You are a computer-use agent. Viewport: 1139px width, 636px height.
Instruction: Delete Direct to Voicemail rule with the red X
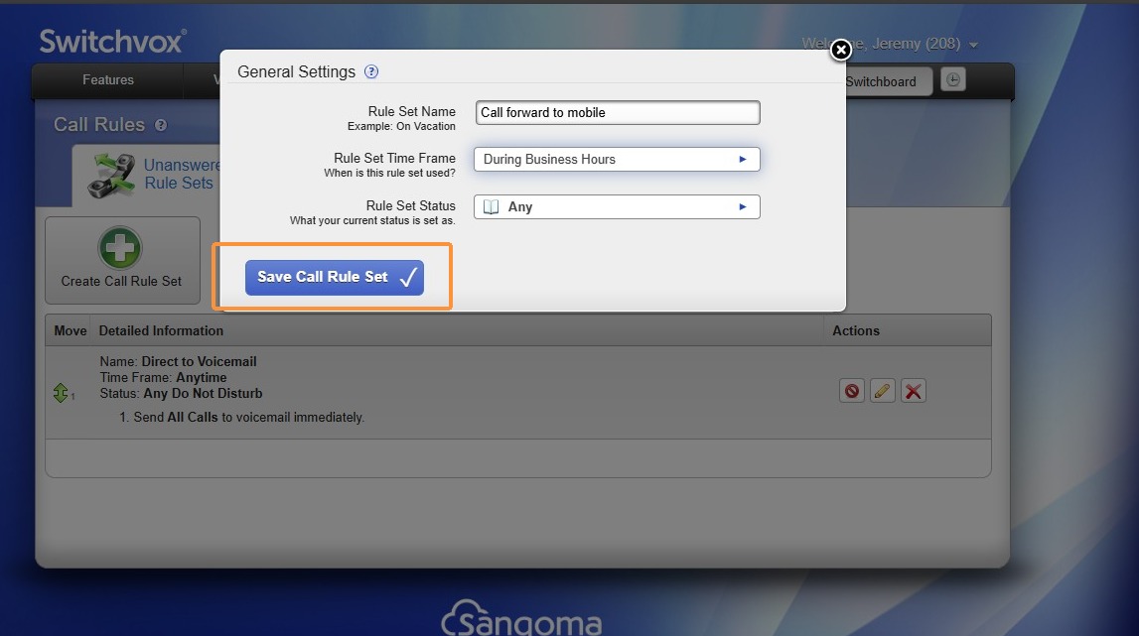[914, 391]
